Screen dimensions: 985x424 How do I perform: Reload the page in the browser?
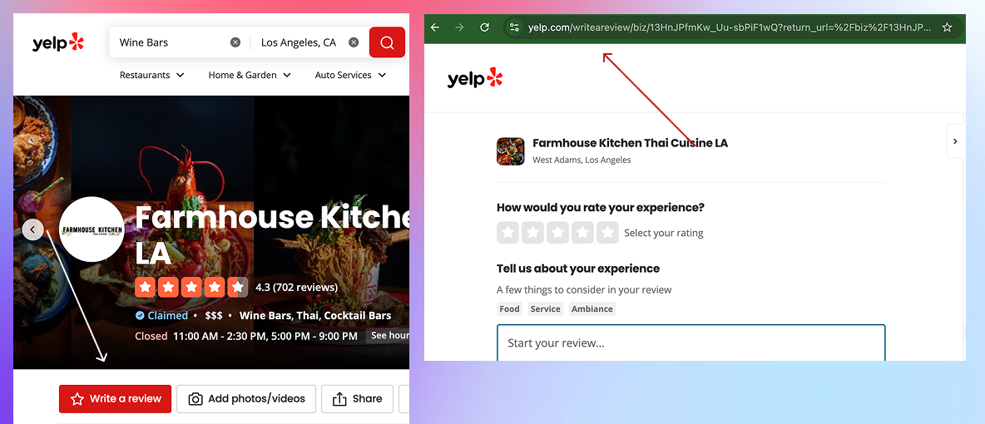coord(485,27)
